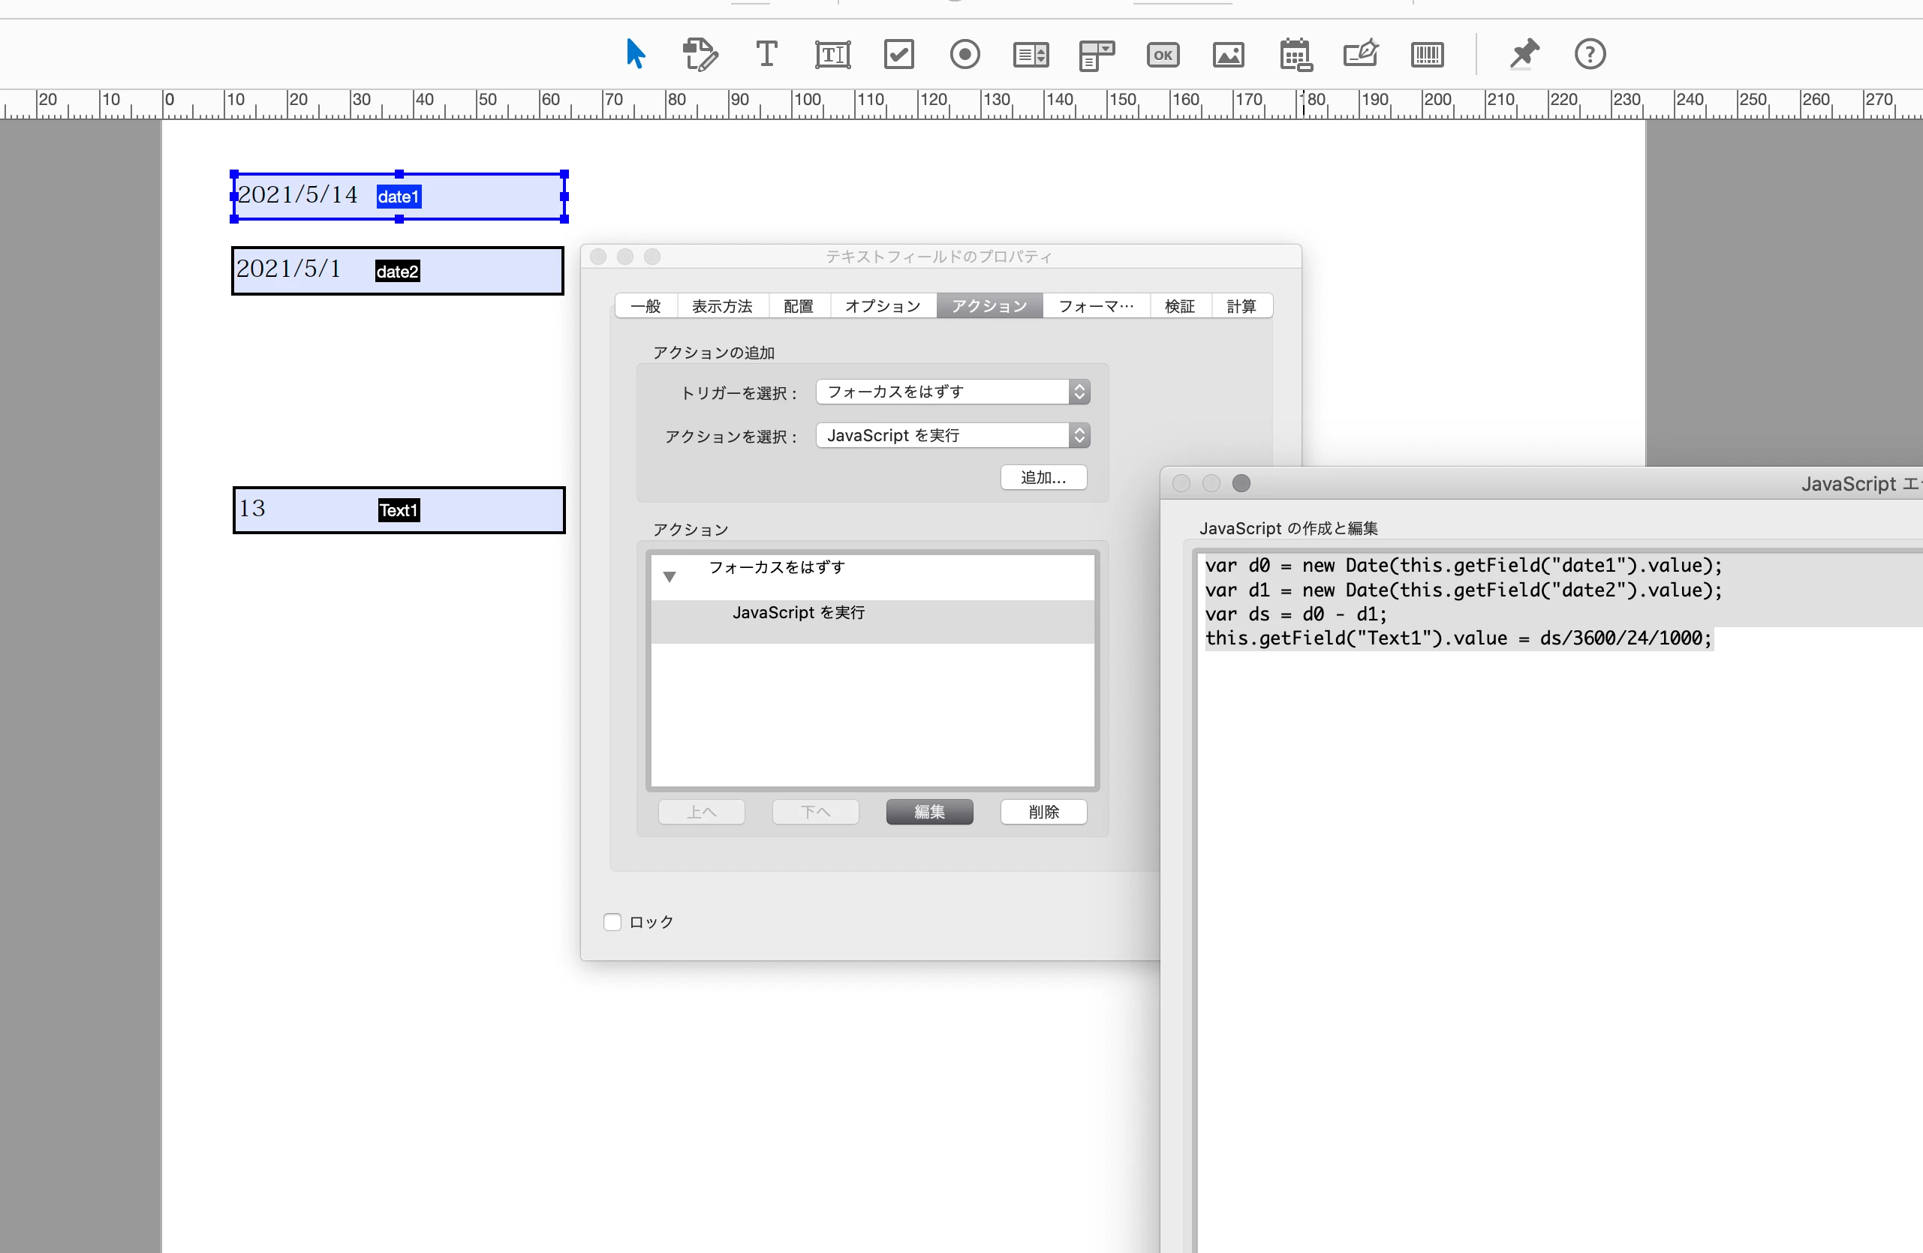Click the pin toolbar icon
This screenshot has width=1923, height=1253.
[1524, 54]
